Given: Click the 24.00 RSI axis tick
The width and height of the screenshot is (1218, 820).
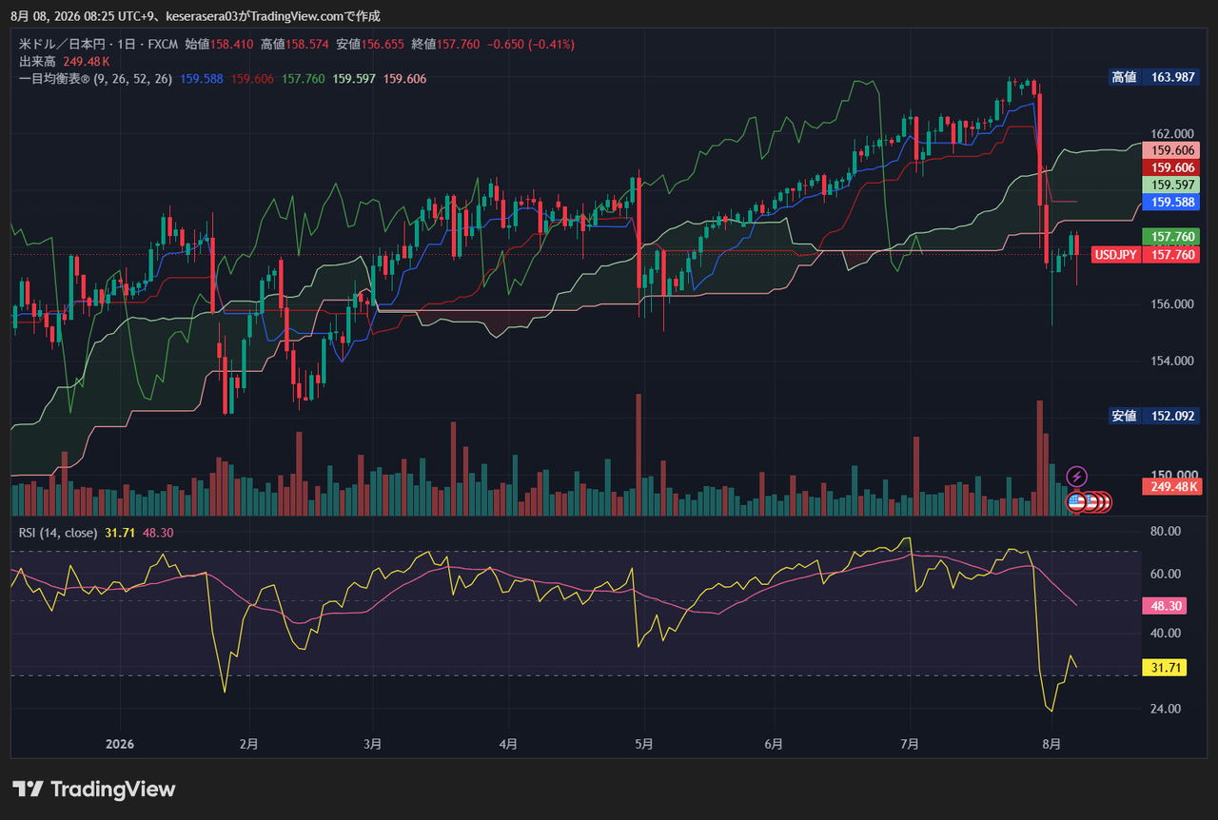Looking at the screenshot, I should (1167, 709).
